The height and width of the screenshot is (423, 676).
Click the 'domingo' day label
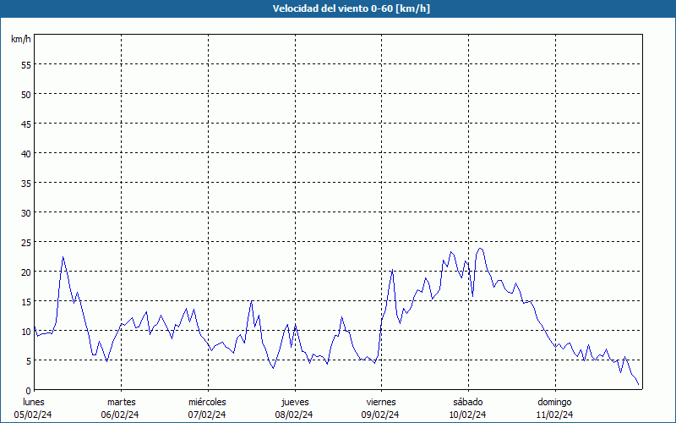pos(554,402)
